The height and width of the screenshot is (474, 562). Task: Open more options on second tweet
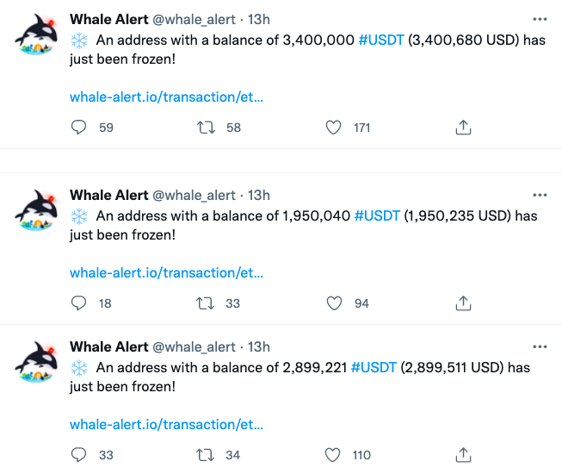(x=540, y=195)
